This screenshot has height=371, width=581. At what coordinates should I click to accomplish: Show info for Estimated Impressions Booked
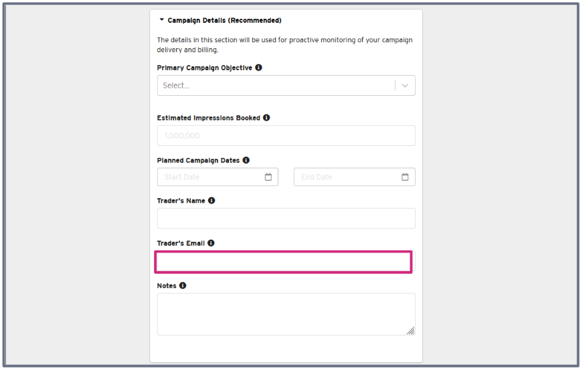tap(266, 117)
